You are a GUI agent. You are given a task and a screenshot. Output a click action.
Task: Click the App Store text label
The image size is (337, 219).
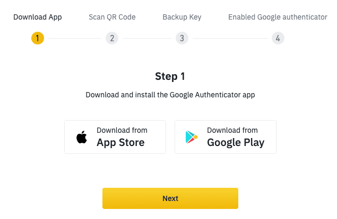(120, 143)
